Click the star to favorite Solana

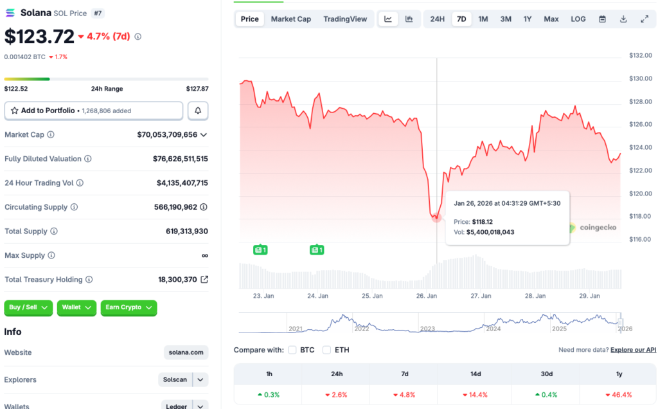13,111
